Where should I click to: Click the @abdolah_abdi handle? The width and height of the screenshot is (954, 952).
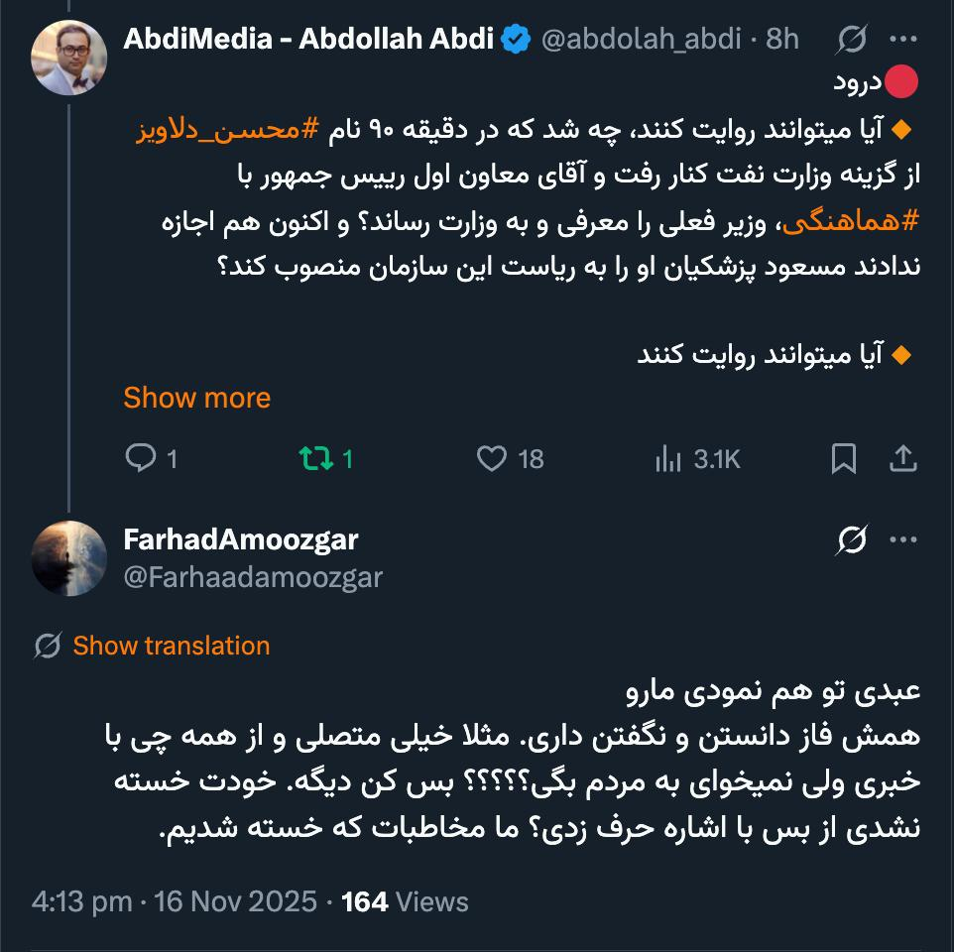tap(640, 40)
